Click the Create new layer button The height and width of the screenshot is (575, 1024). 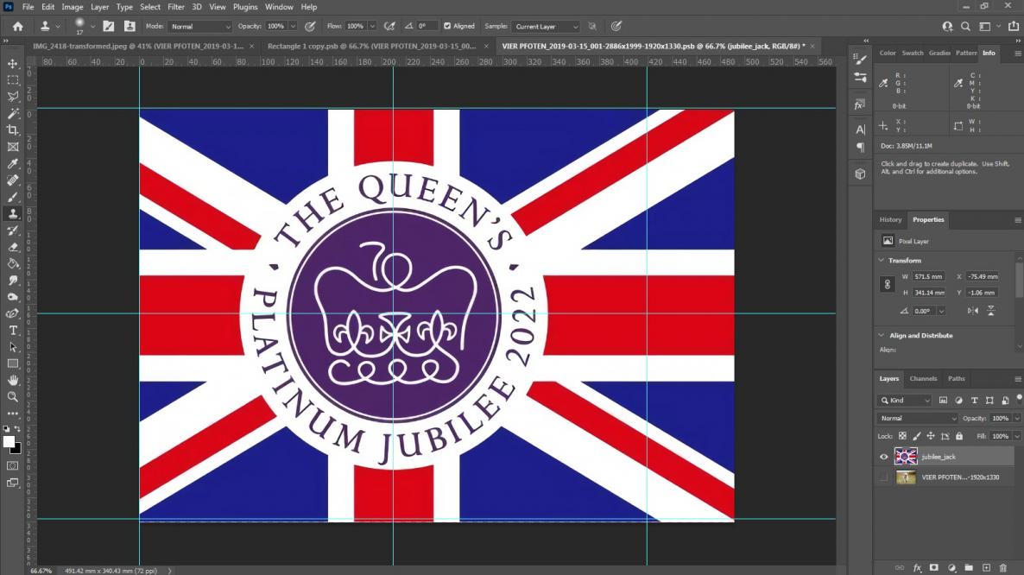pyautogui.click(x=986, y=568)
